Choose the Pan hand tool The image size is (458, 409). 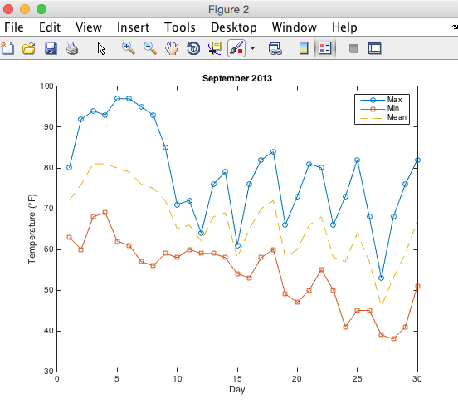pos(172,48)
